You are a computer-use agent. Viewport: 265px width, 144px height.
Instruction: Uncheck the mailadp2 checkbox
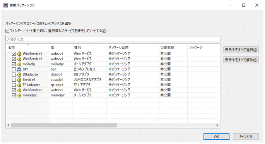pos(14,95)
